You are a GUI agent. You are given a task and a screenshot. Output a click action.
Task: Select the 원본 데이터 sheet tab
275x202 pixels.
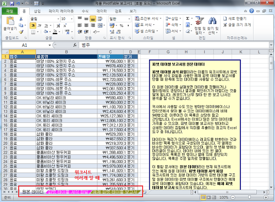click(x=33, y=192)
